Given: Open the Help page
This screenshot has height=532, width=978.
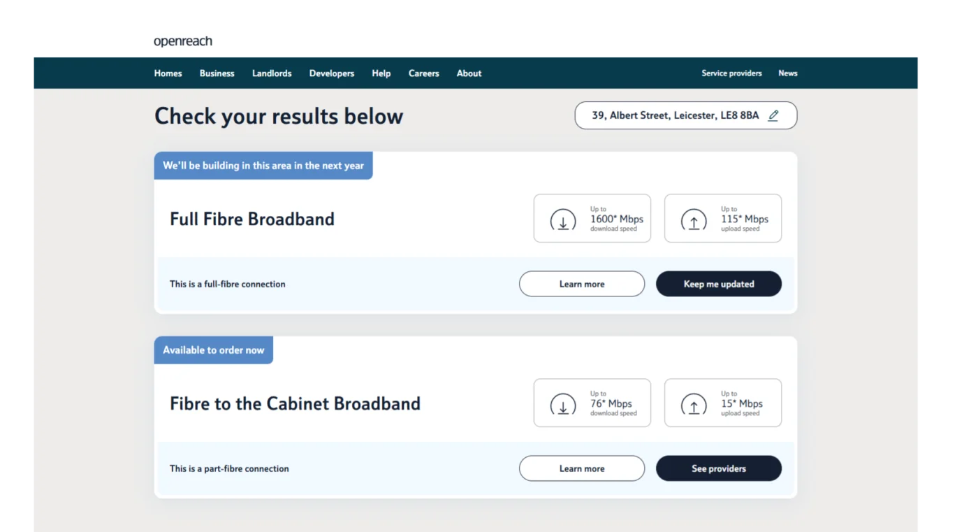Looking at the screenshot, I should (381, 73).
